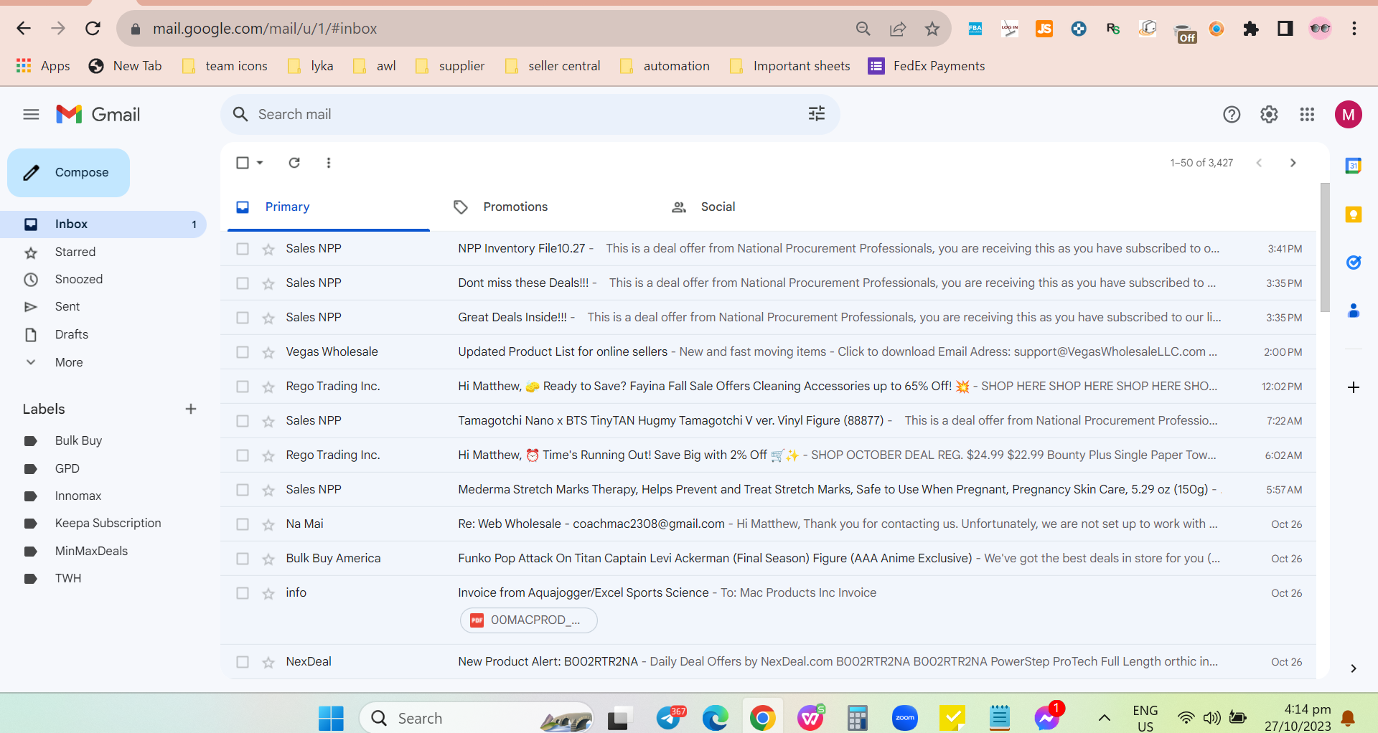Open Windows Start menu

coord(331,718)
